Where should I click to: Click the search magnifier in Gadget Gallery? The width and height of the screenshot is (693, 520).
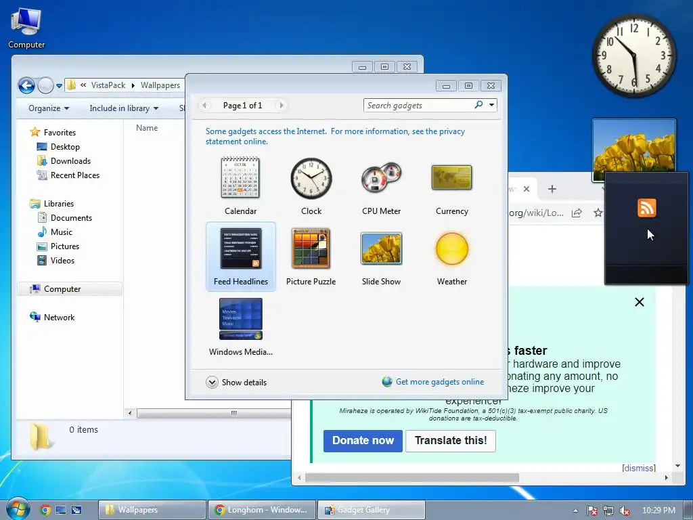coord(478,105)
